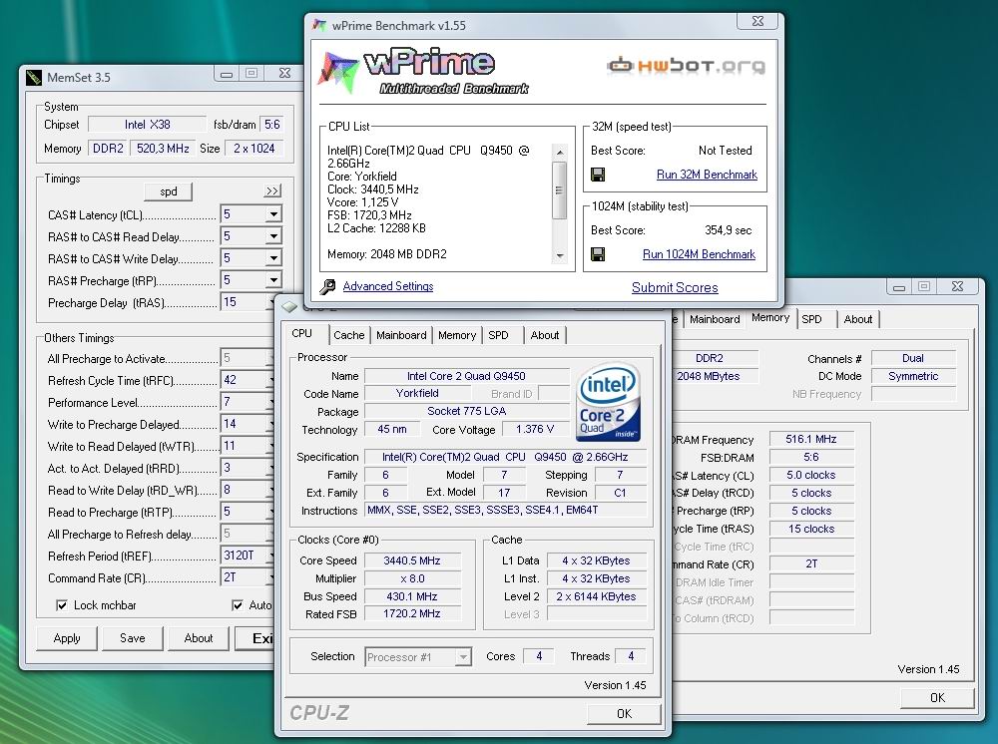Click the Precharge Delay (tRAS) value box

[247, 302]
